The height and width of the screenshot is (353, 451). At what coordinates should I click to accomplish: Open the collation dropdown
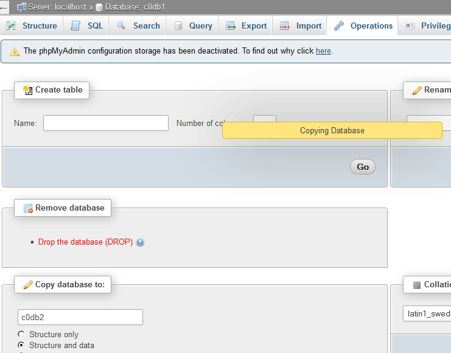pyautogui.click(x=427, y=313)
